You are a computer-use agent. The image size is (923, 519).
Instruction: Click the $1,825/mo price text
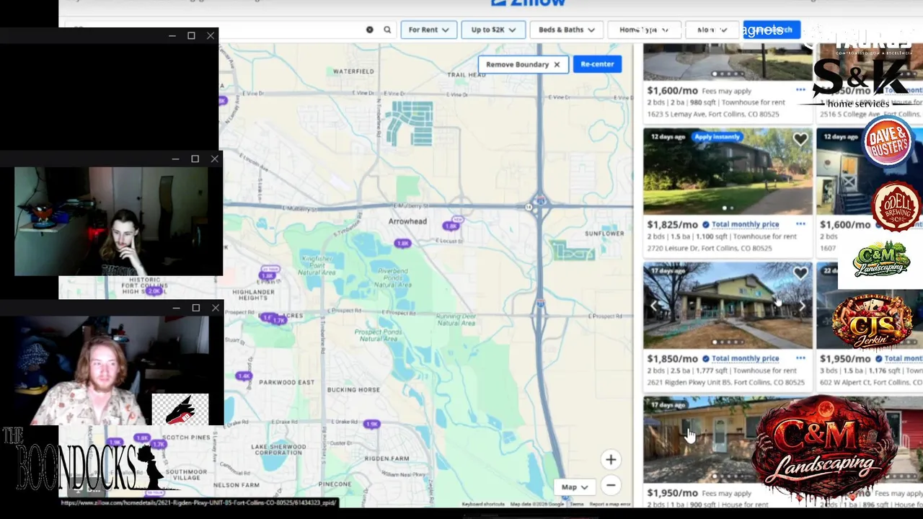[672, 224]
